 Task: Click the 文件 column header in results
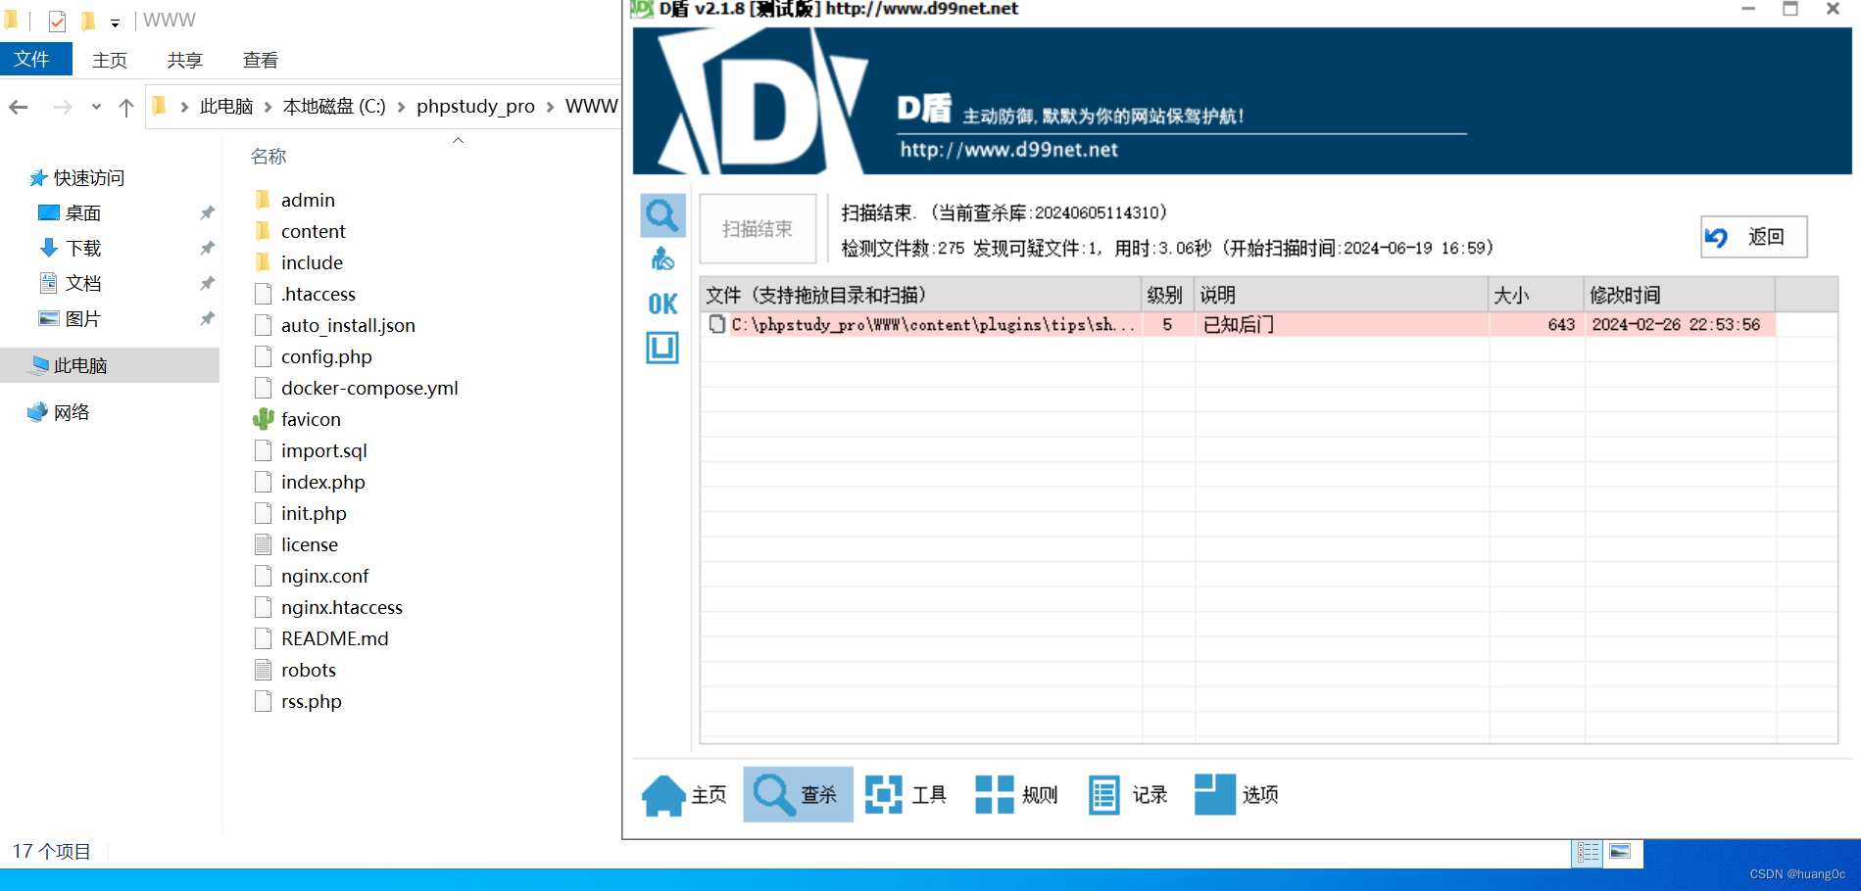point(921,295)
